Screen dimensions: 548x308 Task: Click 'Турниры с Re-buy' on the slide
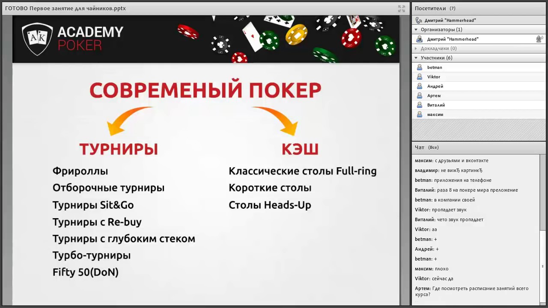(97, 222)
